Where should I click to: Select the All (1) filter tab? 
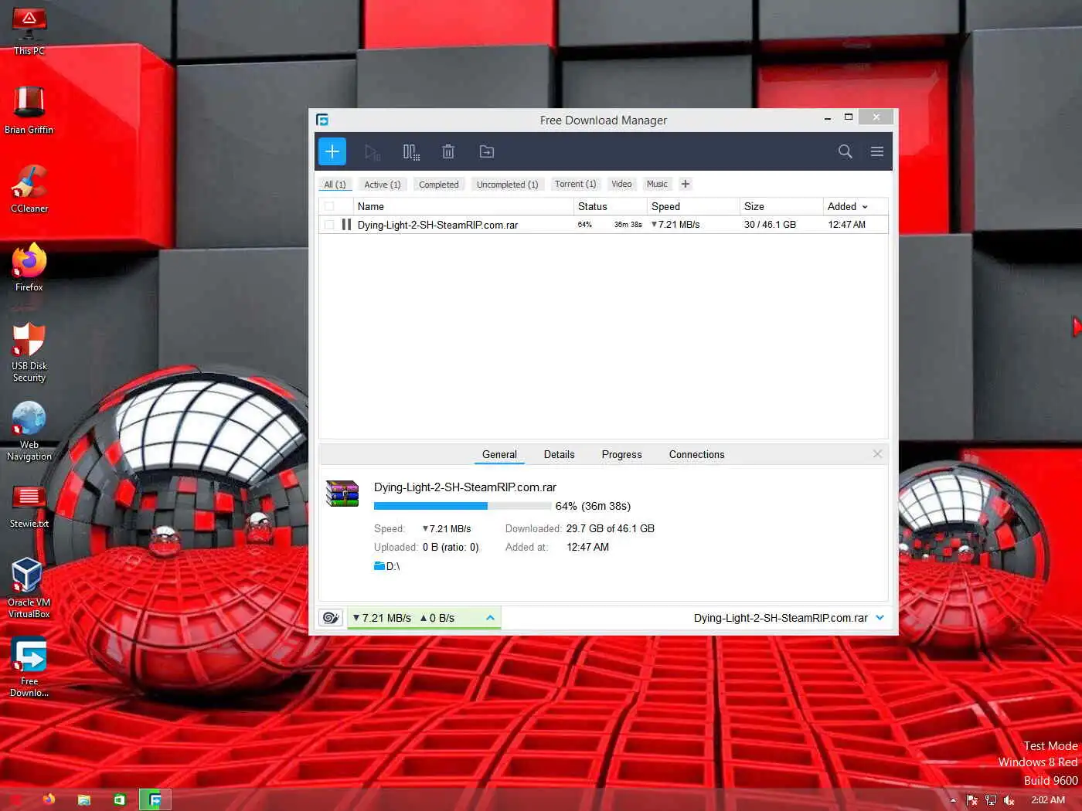click(x=335, y=185)
